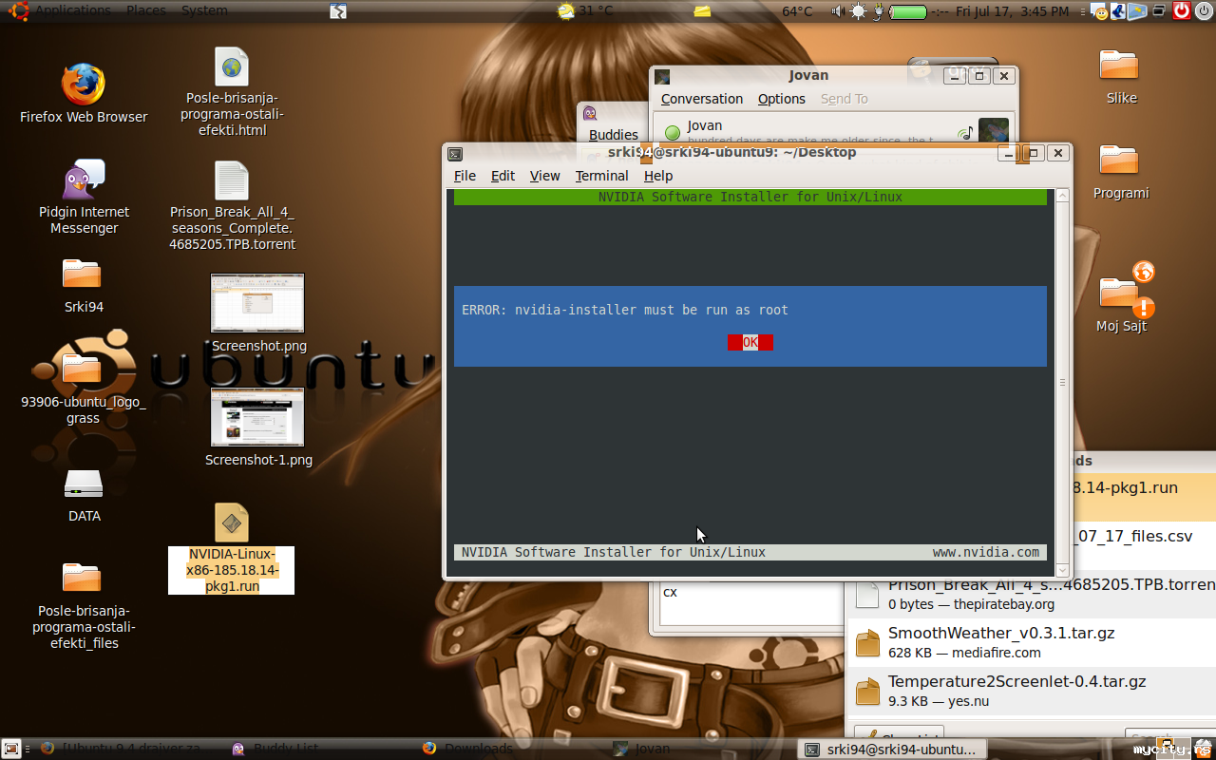This screenshot has height=760, width=1216.
Task: Select Prison_Break torrent entry in Downloads list
Action: coord(1031,594)
